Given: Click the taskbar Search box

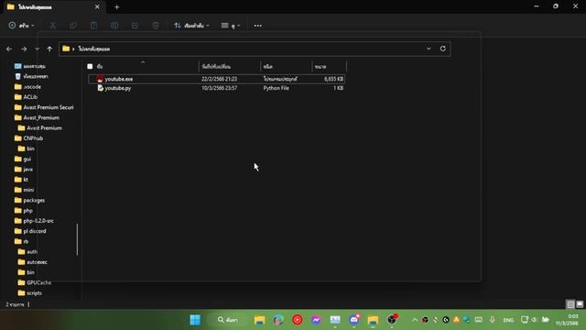Looking at the screenshot, I should (x=228, y=320).
